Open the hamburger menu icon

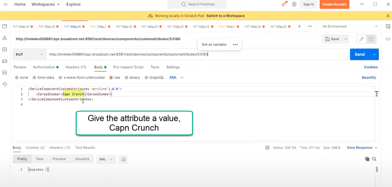(5, 4)
